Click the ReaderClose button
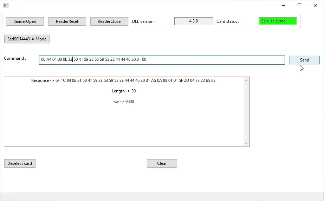Screen dimensions: 324x201 [x=109, y=21]
